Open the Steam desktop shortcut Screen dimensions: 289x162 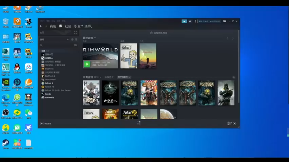pos(6,144)
